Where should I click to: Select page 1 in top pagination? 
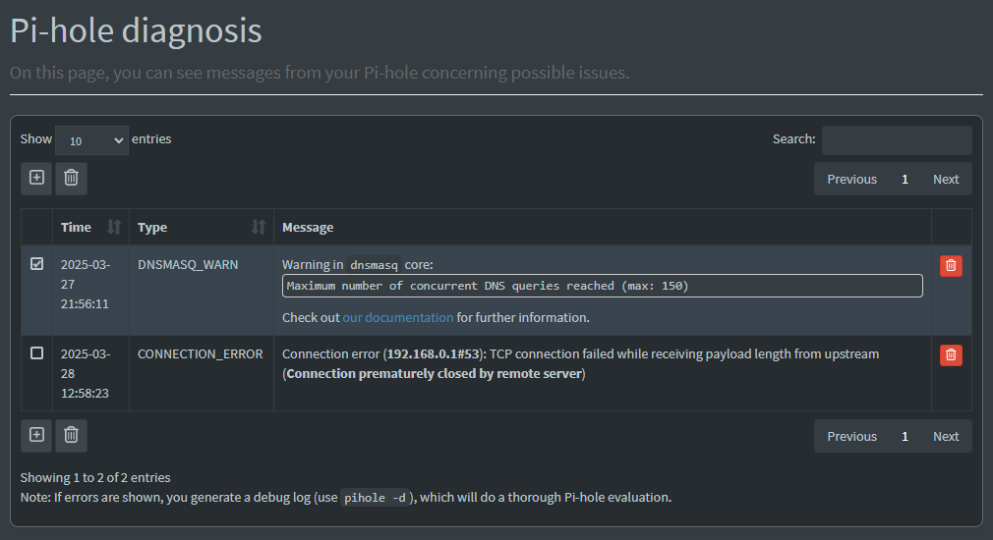coord(905,179)
